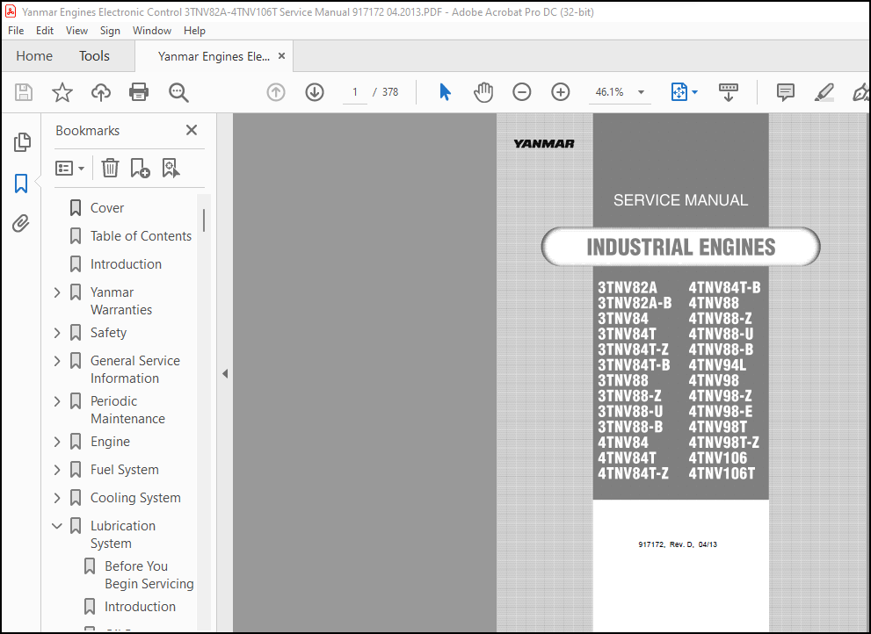Click the zoom percentage field
This screenshot has height=634, width=871.
point(609,92)
